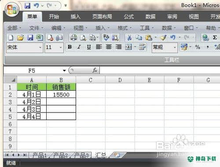Click the Cut scissors icon
The width and height of the screenshot is (220, 167).
point(129,38)
